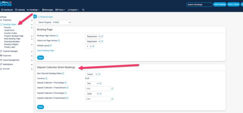
Task: Click the Booking Engine breadcrumb link
Action: [x=45, y=17]
